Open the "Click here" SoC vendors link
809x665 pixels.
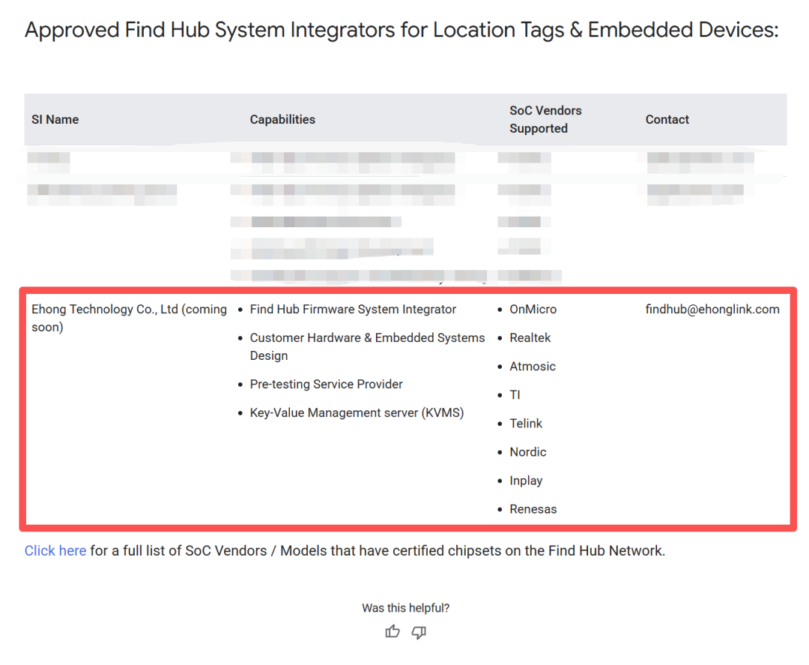click(55, 551)
